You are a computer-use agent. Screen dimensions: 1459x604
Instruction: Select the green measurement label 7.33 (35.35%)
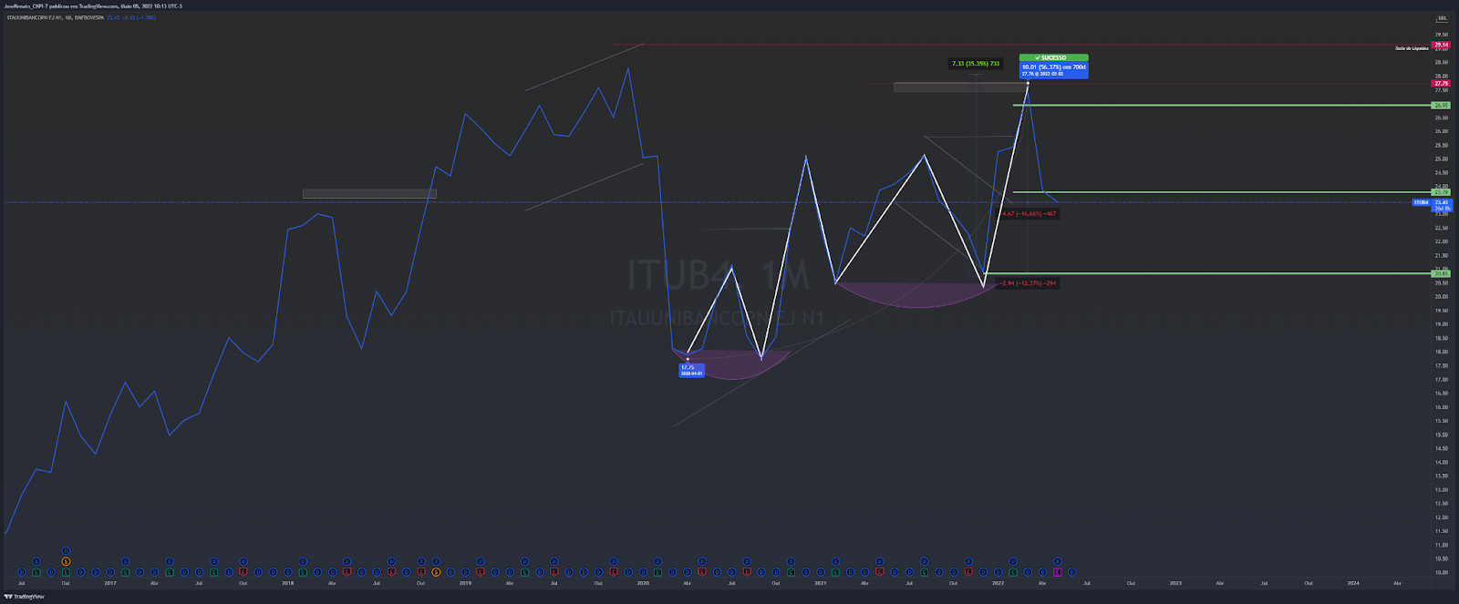975,64
